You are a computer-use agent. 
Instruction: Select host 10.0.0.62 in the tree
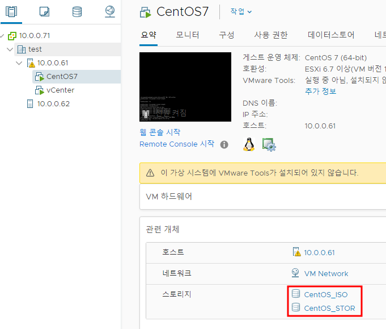click(x=53, y=103)
